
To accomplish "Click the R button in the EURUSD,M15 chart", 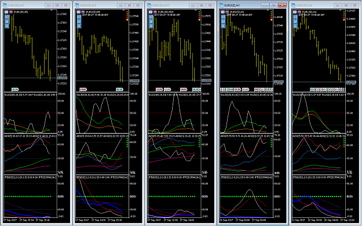I will coord(151,26).
